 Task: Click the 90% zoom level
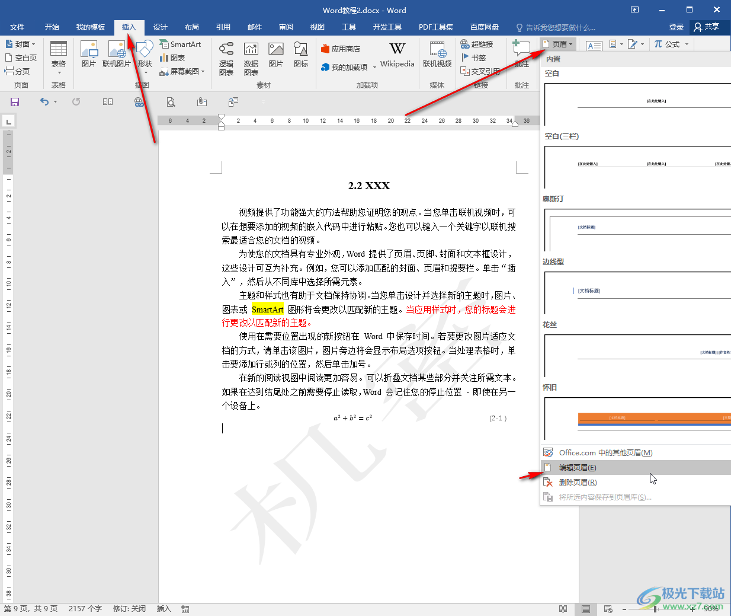[x=711, y=609]
